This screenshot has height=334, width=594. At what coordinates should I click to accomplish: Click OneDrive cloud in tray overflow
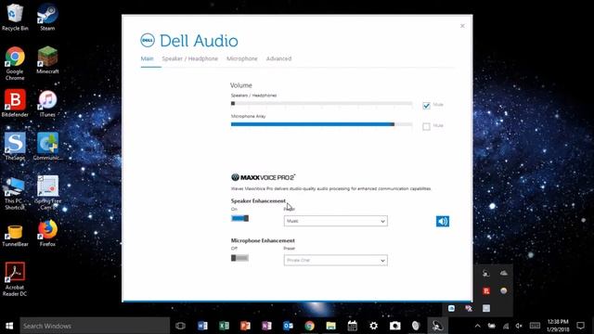[x=503, y=273]
